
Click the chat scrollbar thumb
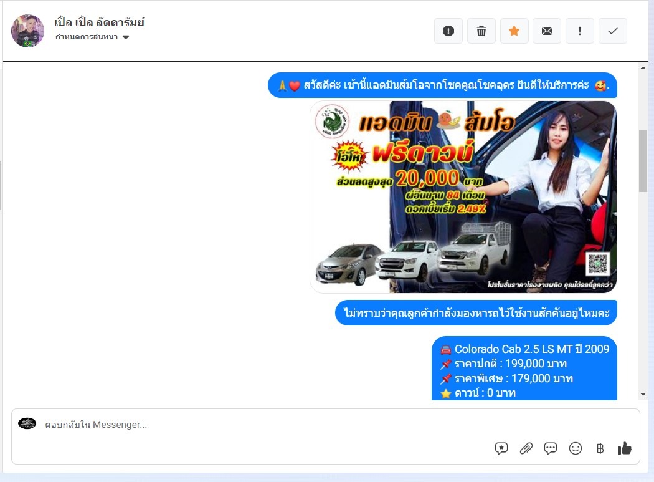(x=643, y=161)
